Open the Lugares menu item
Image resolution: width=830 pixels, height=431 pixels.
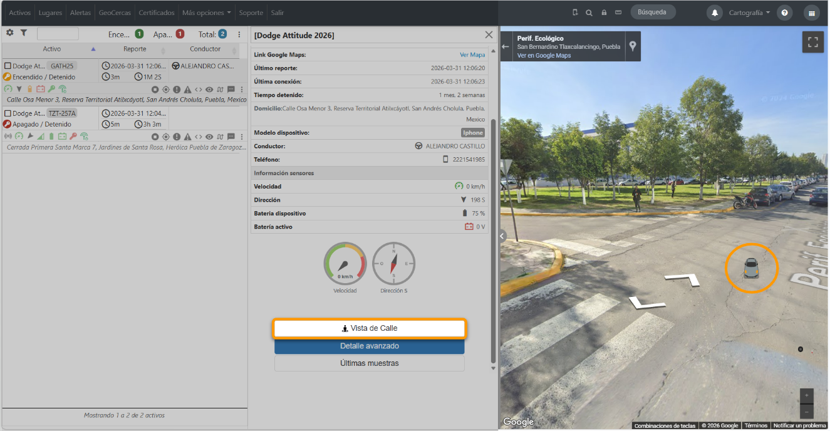tap(50, 13)
